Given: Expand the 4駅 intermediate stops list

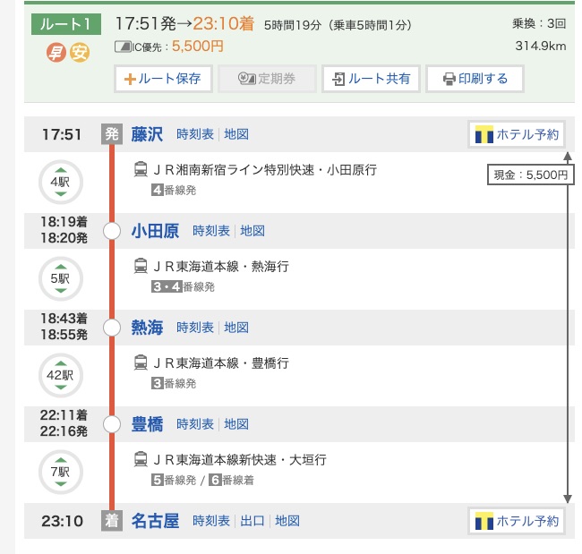Looking at the screenshot, I should point(61,183).
